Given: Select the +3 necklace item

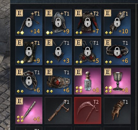Looking at the screenshot, I should click(x=58, y=52).
